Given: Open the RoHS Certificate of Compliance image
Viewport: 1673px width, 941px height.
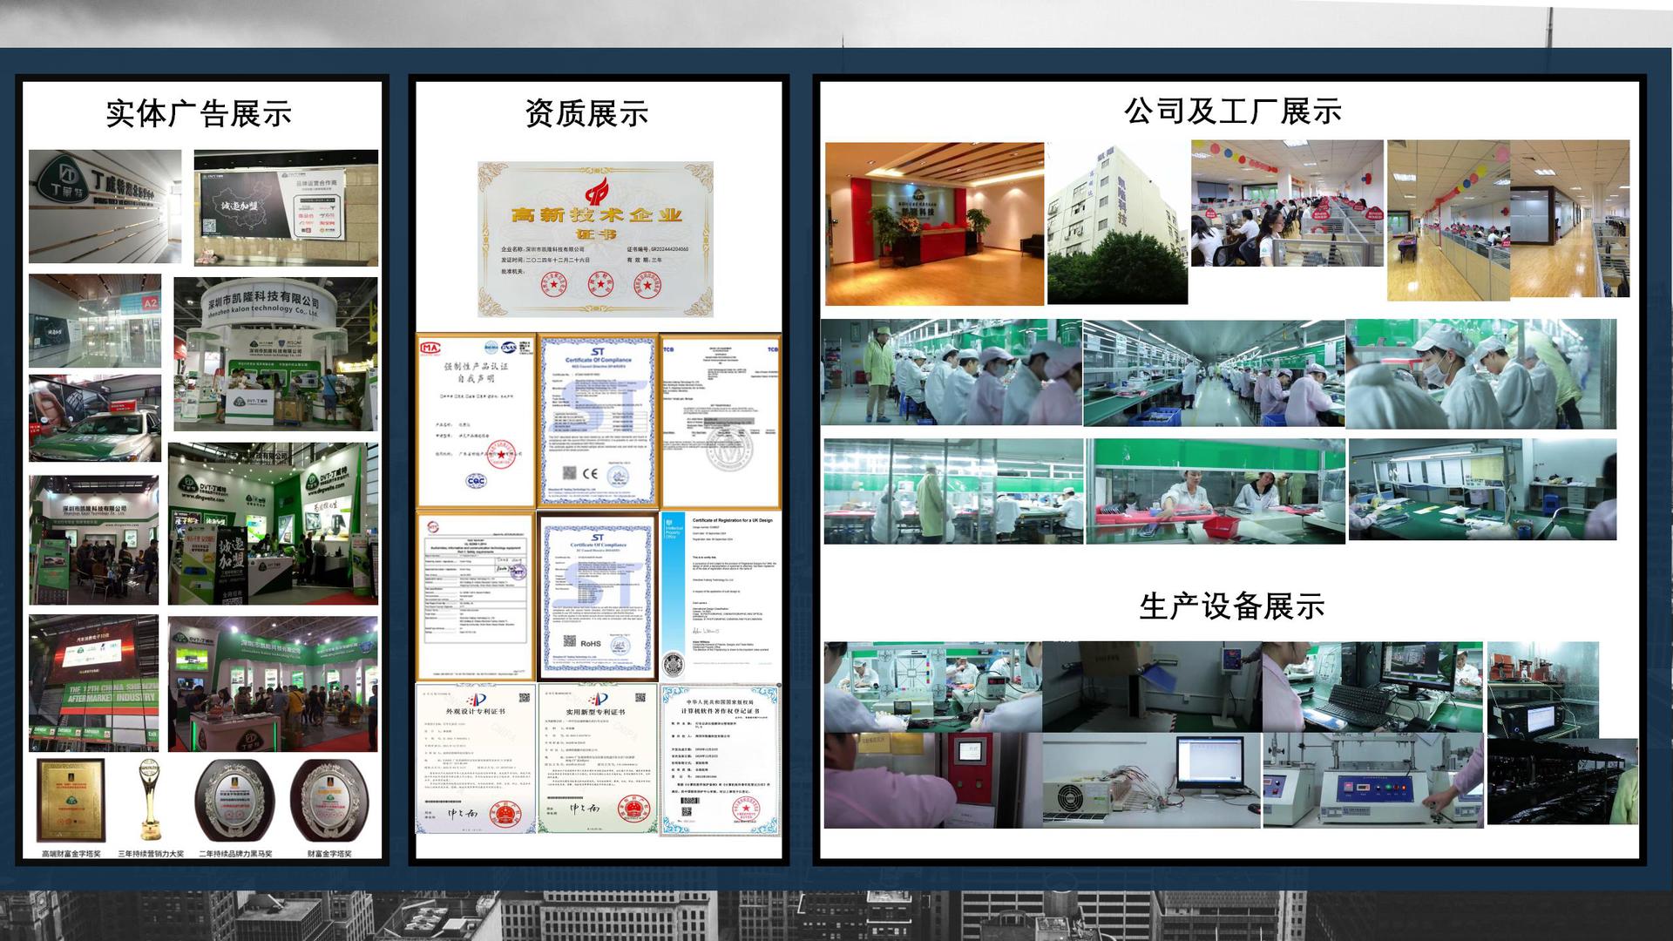Looking at the screenshot, I should (598, 596).
